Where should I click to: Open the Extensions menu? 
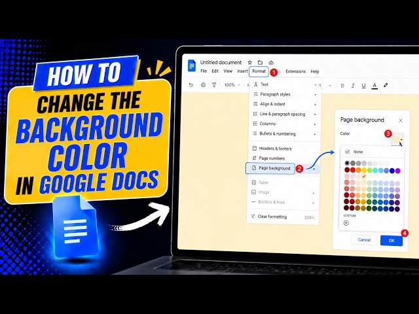coord(295,71)
